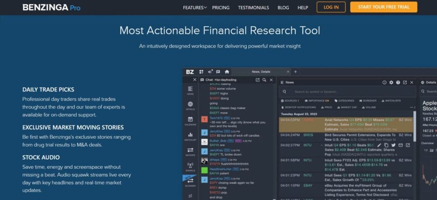Click the Twitter share icon on the INTU story
The width and height of the screenshot is (437, 200).
(393, 145)
